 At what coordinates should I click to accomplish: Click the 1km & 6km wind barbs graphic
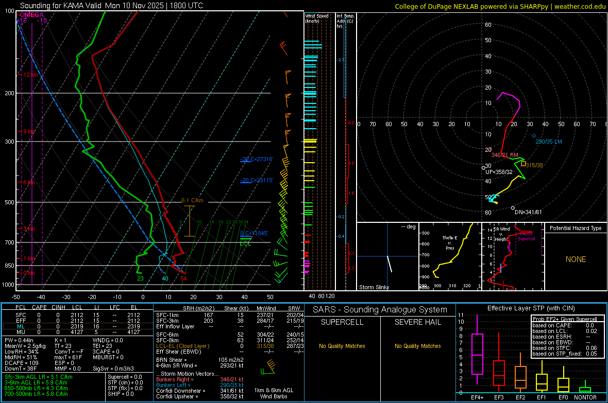coord(268,367)
